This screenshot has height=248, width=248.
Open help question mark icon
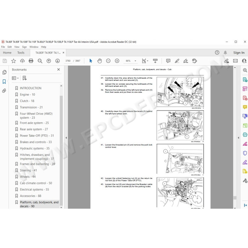point(217,52)
